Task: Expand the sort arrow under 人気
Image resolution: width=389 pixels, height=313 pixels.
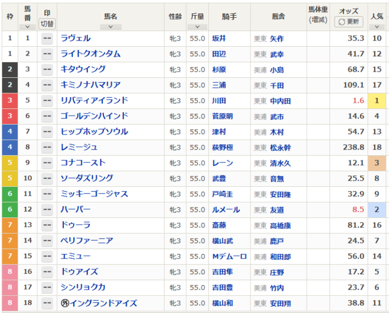Action: 377,26
